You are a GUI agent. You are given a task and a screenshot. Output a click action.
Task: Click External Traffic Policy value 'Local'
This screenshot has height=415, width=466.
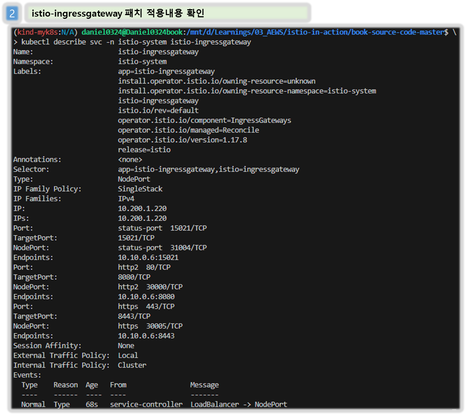(128, 355)
